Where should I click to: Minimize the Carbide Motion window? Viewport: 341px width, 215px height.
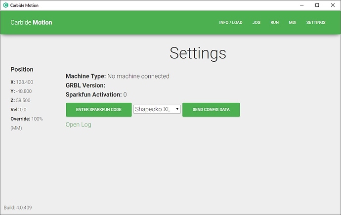click(301, 5)
